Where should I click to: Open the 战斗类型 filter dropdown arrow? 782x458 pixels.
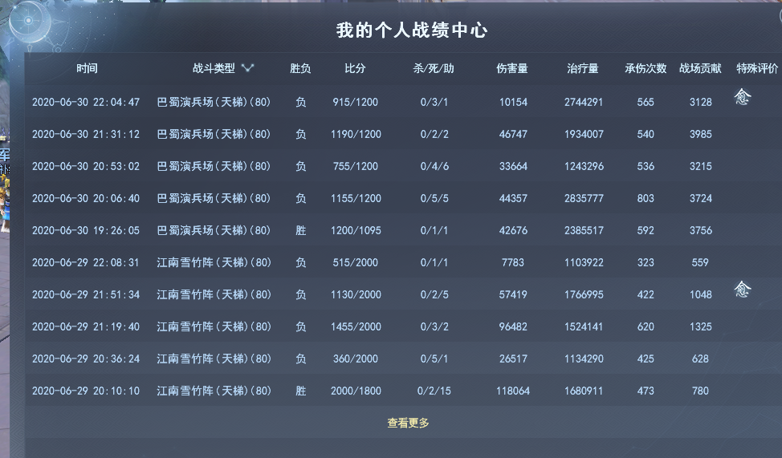pyautogui.click(x=248, y=68)
